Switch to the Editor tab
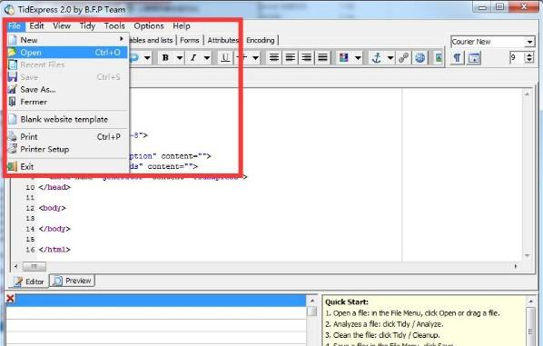543x346 pixels. coord(29,282)
